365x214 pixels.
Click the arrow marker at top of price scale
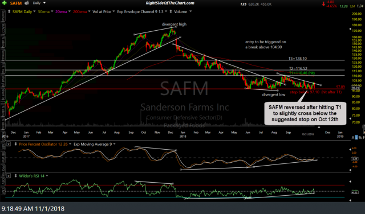point(350,29)
